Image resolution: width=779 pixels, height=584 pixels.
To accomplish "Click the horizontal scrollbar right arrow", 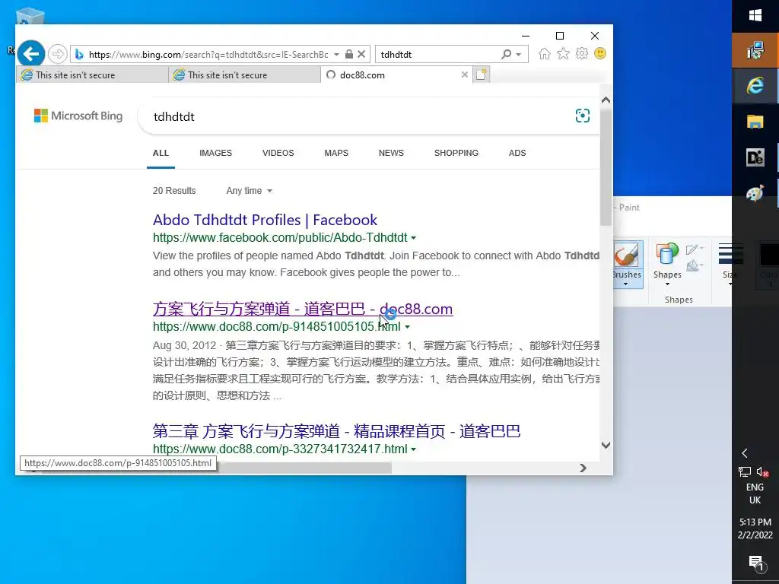I will (x=583, y=468).
